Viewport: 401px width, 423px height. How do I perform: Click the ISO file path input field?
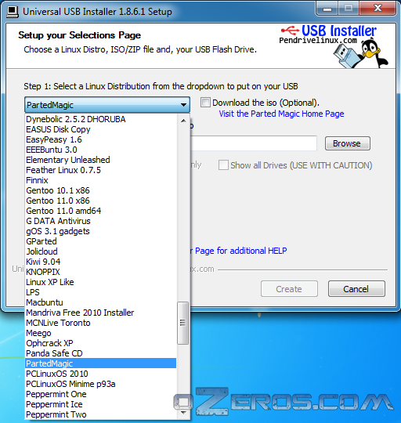click(254, 143)
